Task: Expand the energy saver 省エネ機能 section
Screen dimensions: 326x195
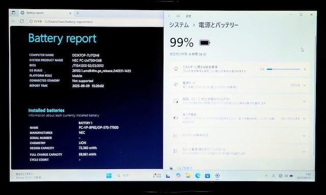Action: pyautogui.click(x=240, y=118)
